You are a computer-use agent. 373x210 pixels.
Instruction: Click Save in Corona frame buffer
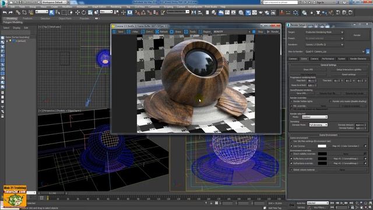tap(118, 32)
